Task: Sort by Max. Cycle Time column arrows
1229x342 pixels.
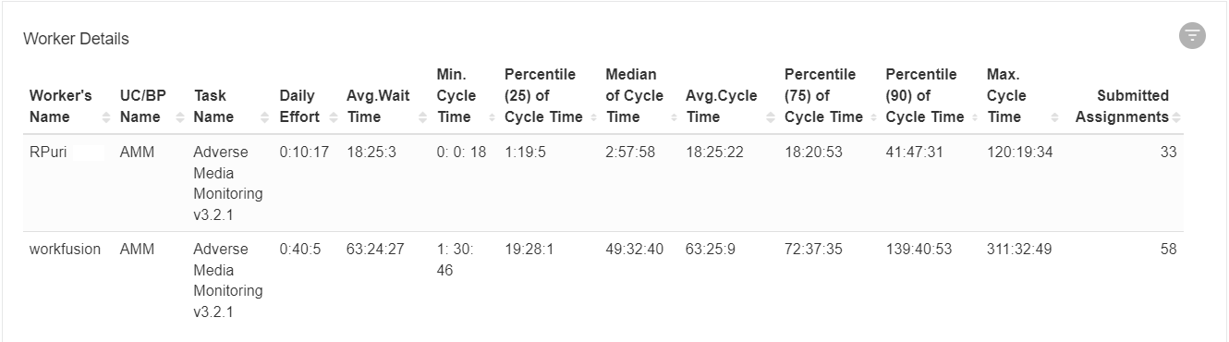Action: [x=1057, y=117]
